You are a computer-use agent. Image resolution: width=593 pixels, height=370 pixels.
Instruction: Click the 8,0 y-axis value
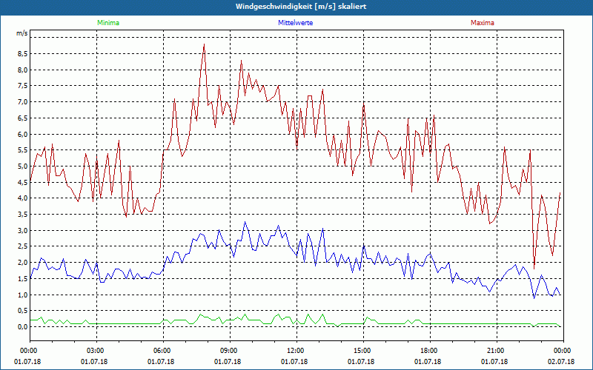click(x=23, y=70)
